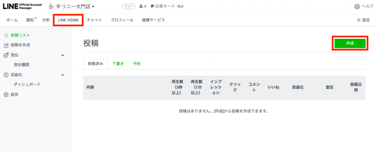Click the 投稿日時 column header
The width and height of the screenshot is (377, 152).
(356, 87)
